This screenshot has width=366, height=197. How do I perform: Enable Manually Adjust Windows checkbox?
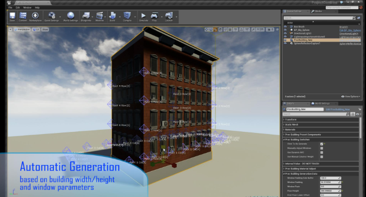(x=321, y=148)
